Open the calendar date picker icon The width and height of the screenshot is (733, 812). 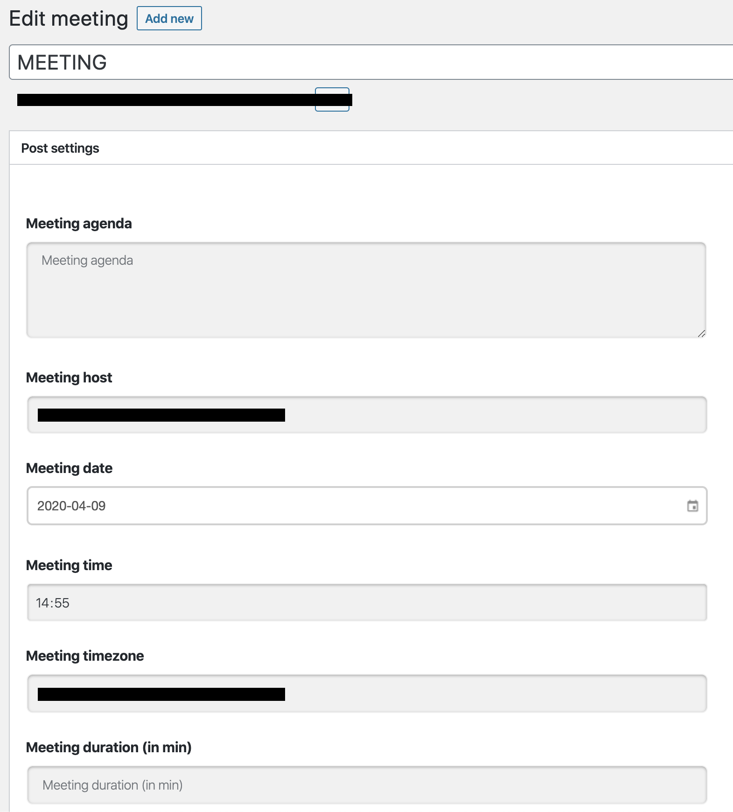(x=692, y=506)
